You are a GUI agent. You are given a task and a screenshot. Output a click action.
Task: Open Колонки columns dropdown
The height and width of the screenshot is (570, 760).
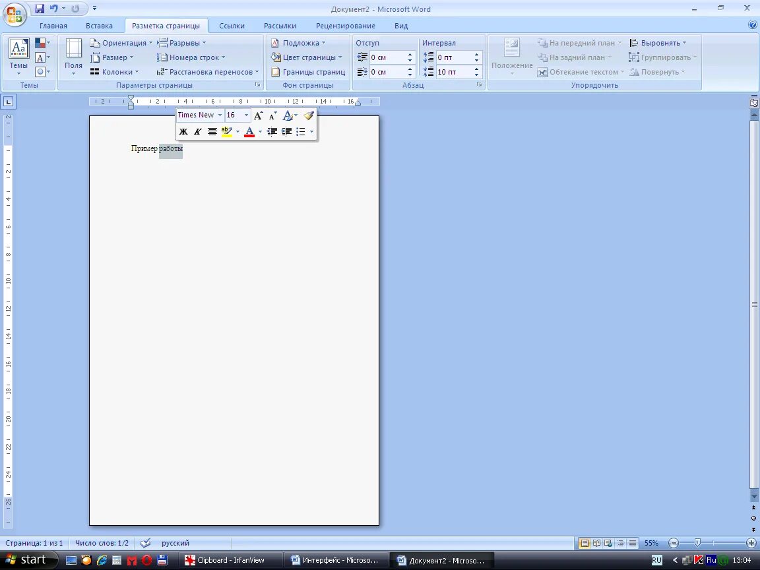[114, 72]
